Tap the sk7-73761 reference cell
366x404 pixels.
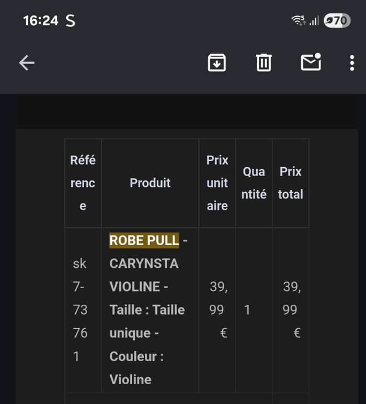(80, 310)
